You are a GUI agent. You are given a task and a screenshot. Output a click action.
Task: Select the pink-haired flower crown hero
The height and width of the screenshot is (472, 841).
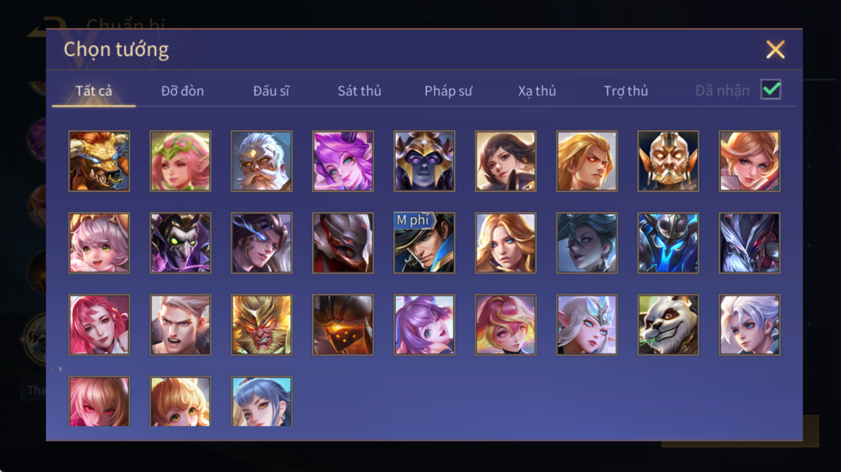point(180,161)
